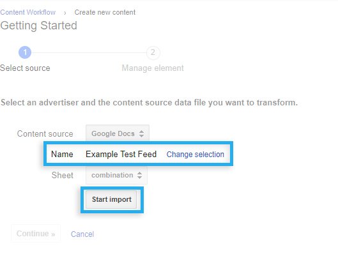The image size is (338, 258).
Task: Click the Content source field label
Action: click(45, 133)
